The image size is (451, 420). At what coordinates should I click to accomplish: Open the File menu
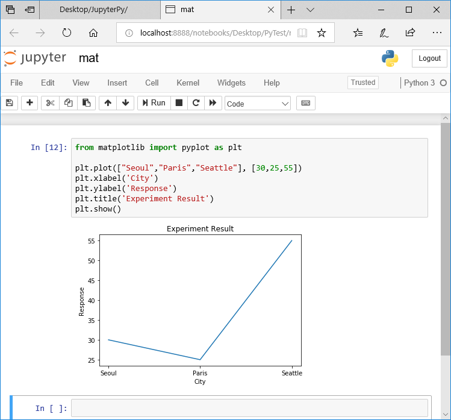pyautogui.click(x=16, y=83)
